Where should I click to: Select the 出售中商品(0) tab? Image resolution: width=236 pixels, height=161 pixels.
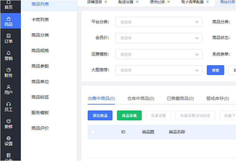coord(101,99)
